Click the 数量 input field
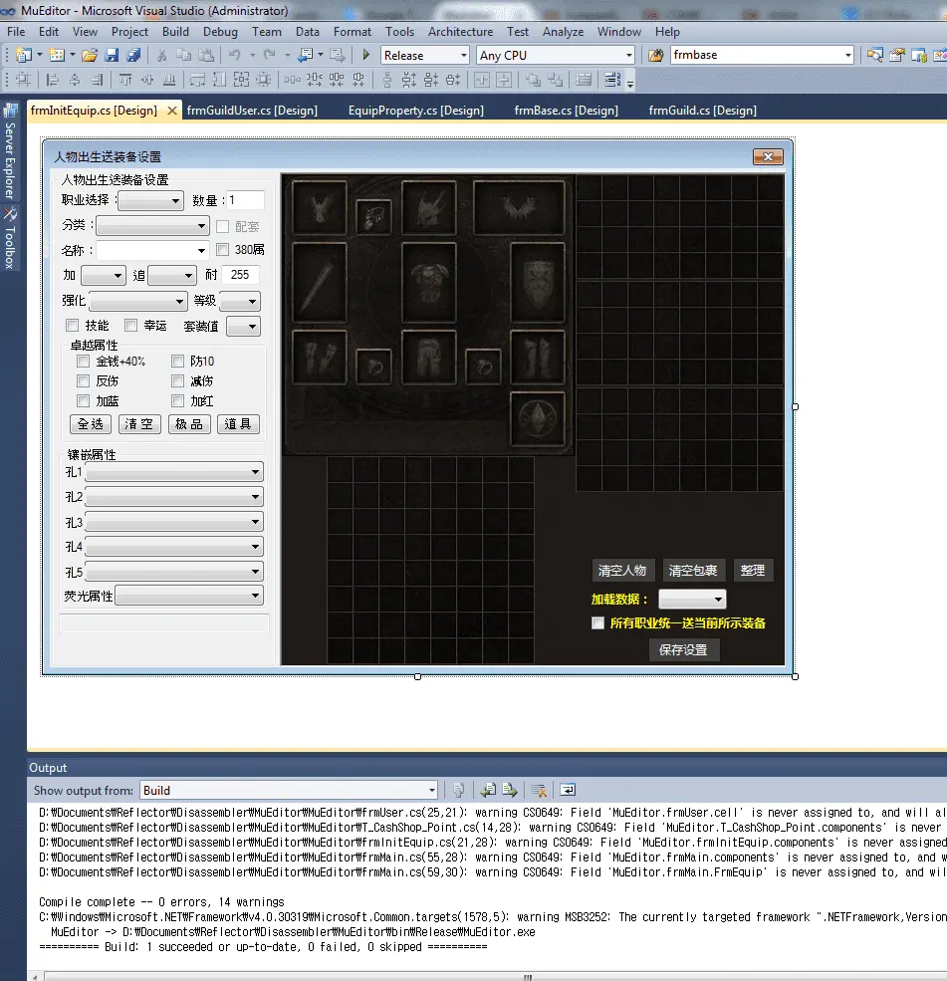 pyautogui.click(x=245, y=200)
